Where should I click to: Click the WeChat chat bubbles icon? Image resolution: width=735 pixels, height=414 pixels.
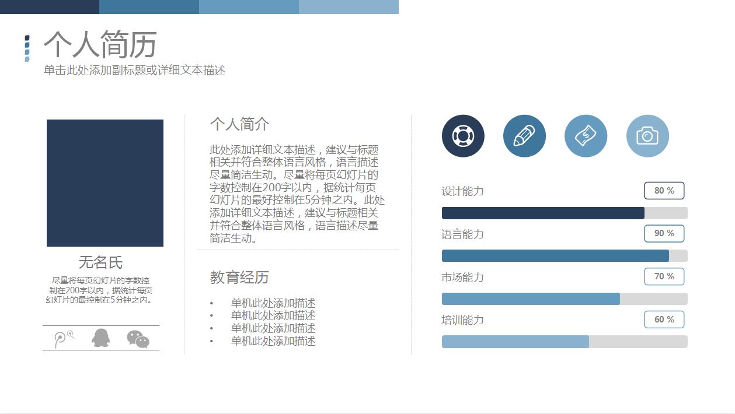tap(138, 339)
